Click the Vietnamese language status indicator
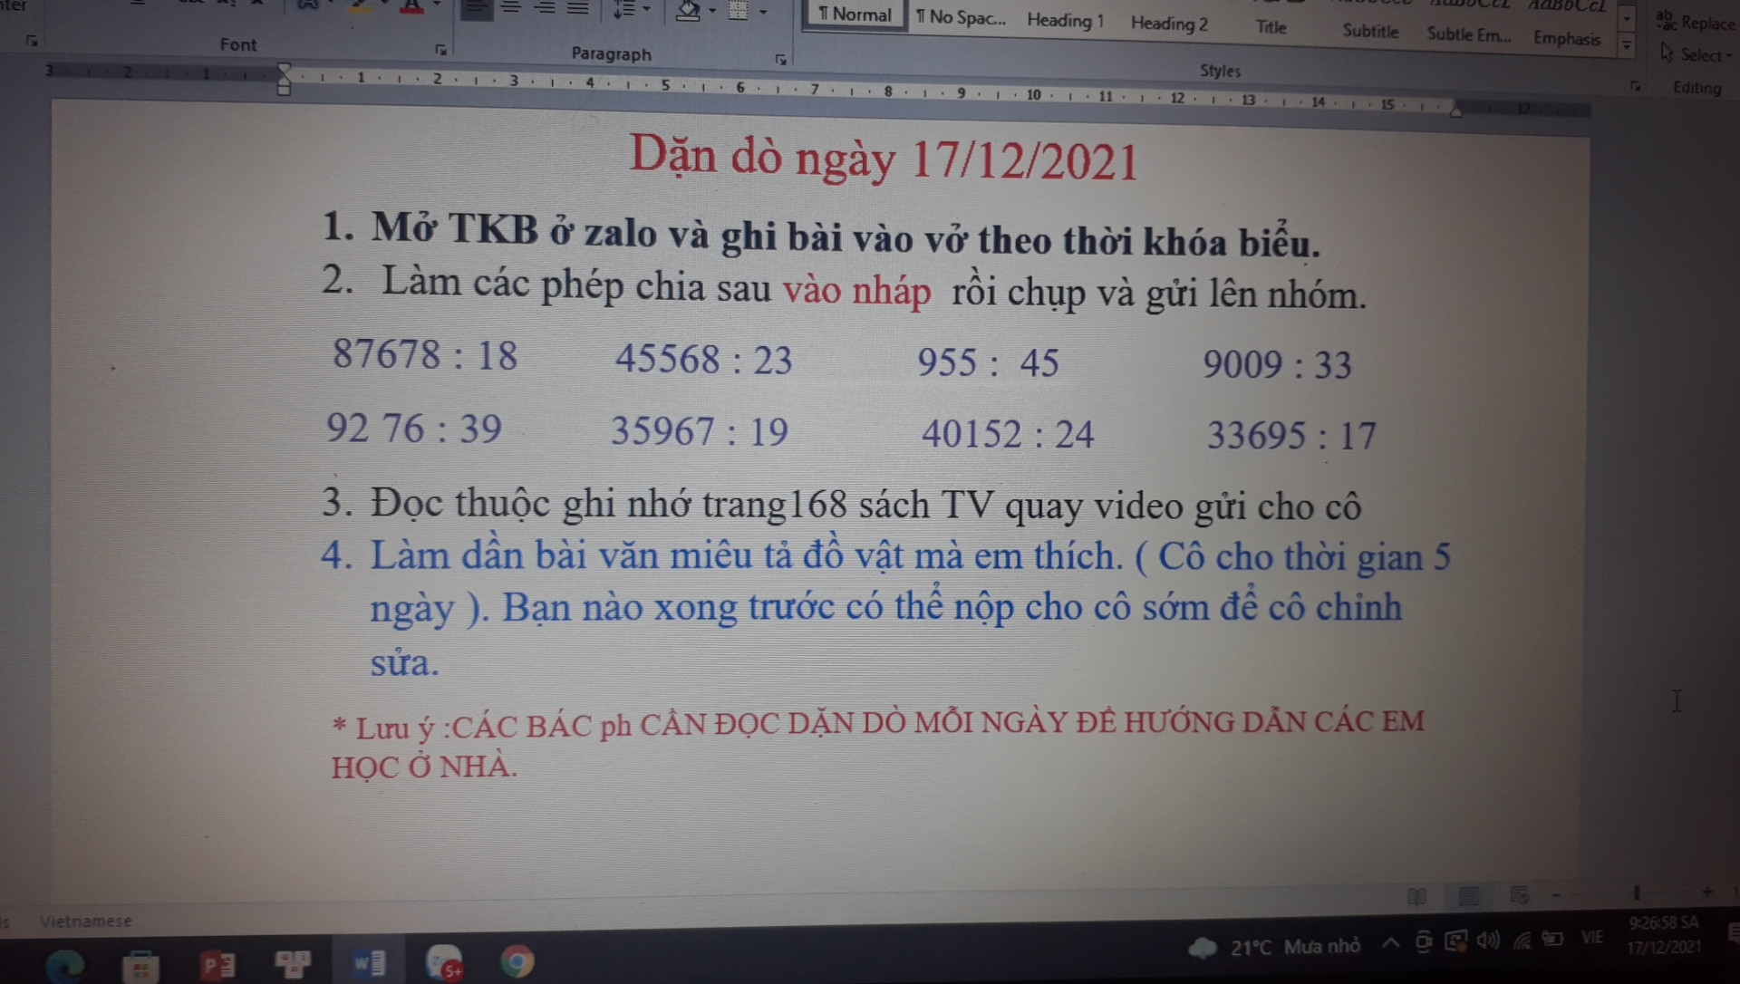The image size is (1740, 984). (85, 921)
